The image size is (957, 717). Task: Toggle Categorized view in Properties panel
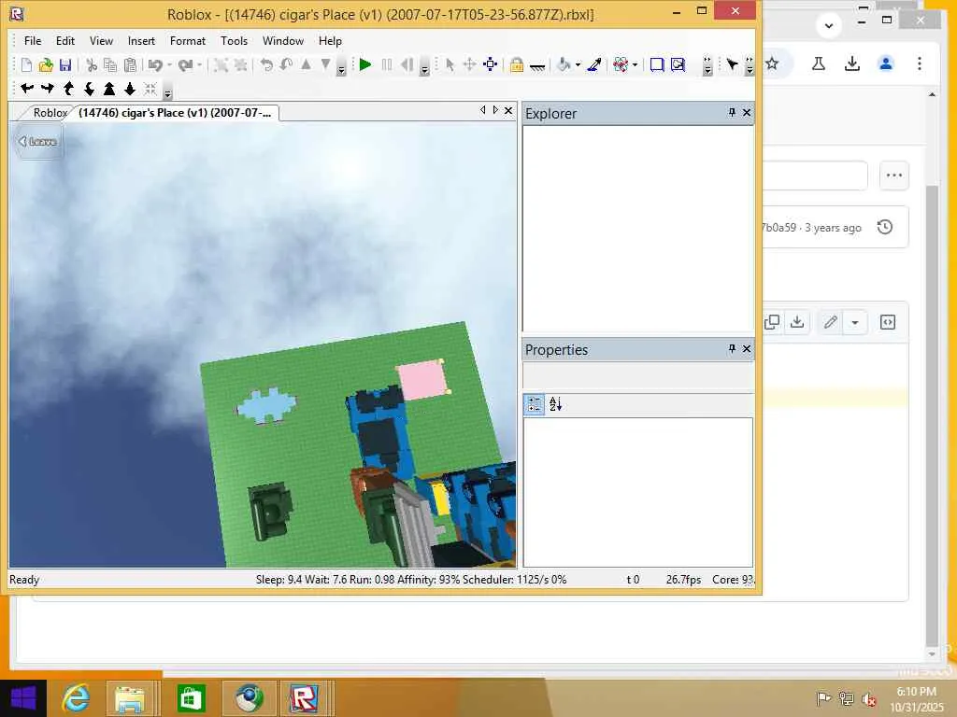pyautogui.click(x=534, y=404)
